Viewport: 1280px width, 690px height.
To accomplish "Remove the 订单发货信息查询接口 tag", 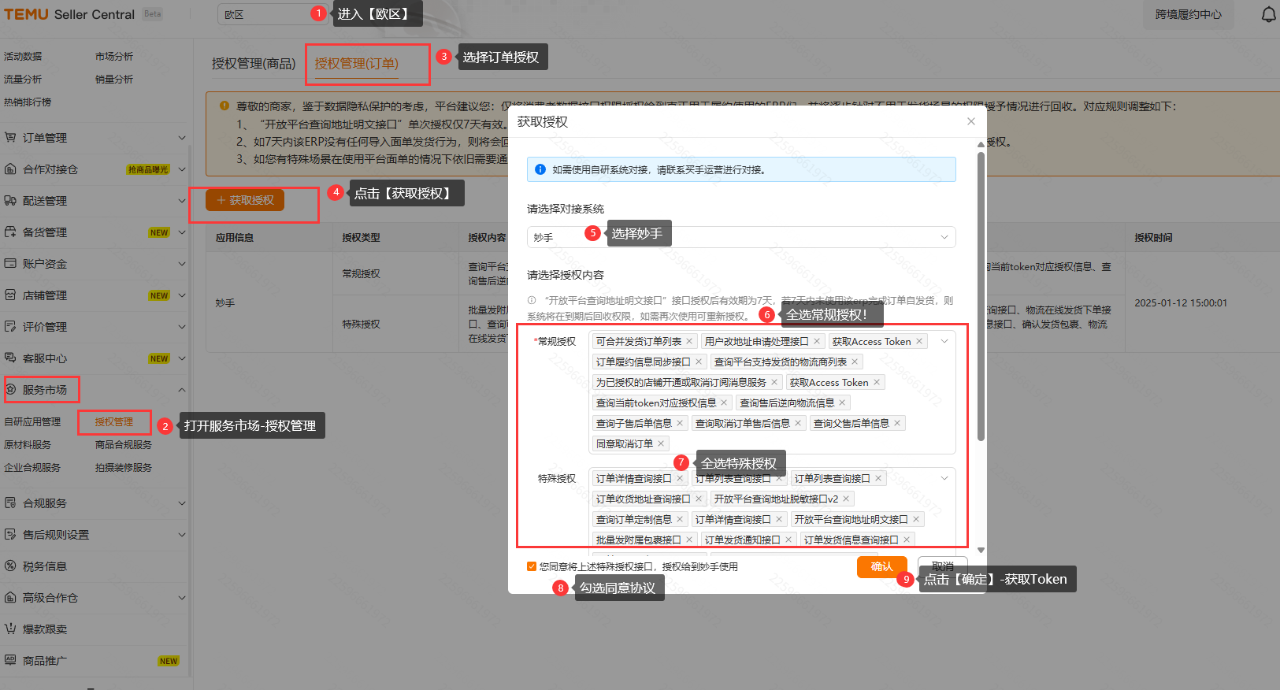I will point(907,540).
